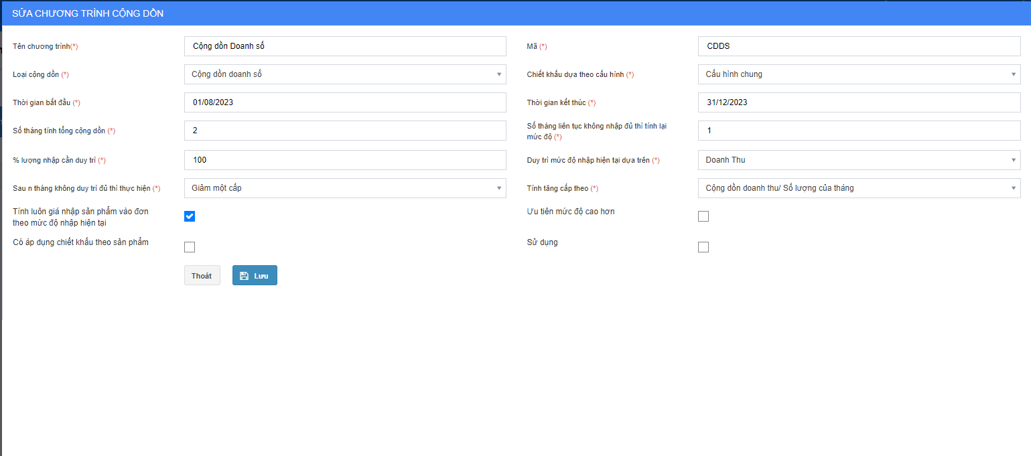
Task: Check Có áp dụng chiết khấu theo sản phẩm
Action: pos(190,247)
